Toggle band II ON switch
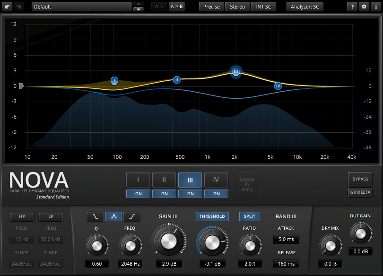Image resolution: width=383 pixels, height=276 pixels. pos(165,194)
